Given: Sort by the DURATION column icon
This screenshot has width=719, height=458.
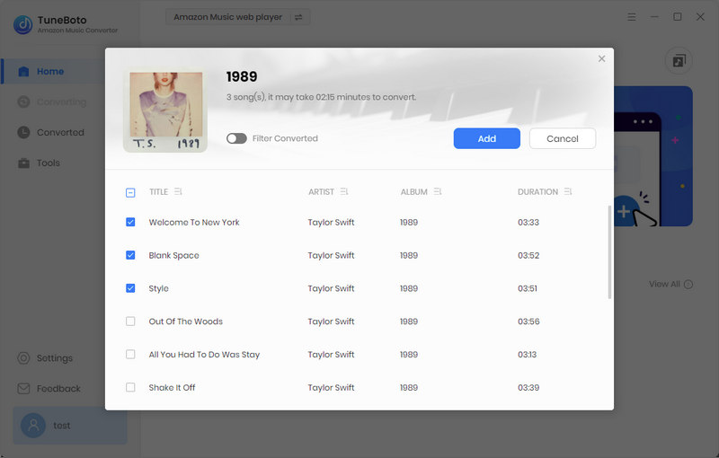Looking at the screenshot, I should [568, 191].
